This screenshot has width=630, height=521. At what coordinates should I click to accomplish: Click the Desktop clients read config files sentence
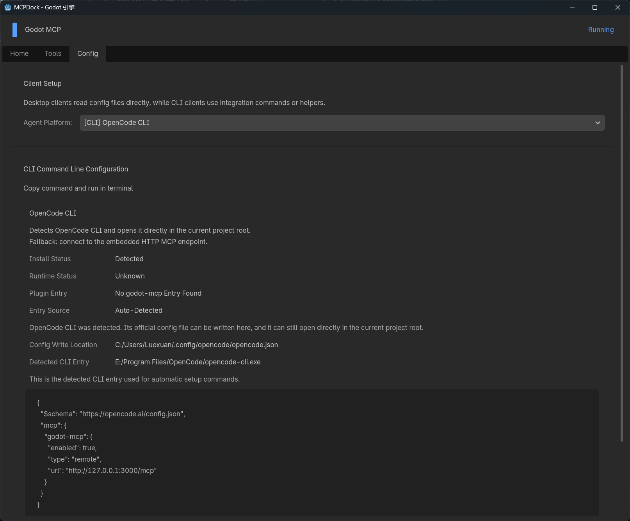(x=174, y=103)
